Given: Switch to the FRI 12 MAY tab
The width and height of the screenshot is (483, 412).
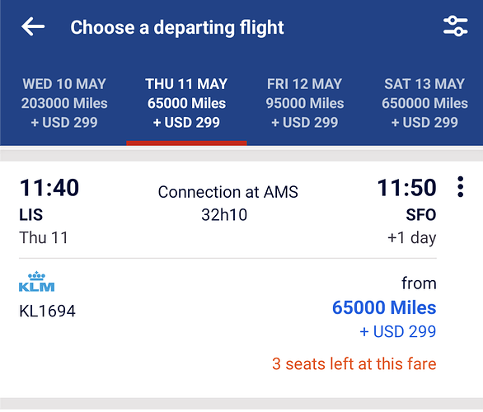Looking at the screenshot, I should [305, 103].
